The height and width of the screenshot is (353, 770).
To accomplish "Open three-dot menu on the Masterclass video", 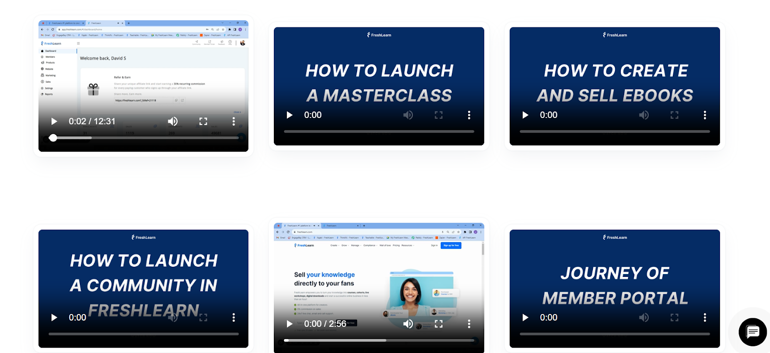I will [469, 115].
